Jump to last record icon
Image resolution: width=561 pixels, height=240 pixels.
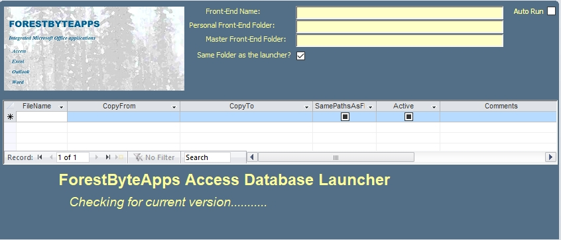coord(107,157)
